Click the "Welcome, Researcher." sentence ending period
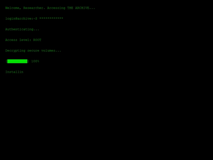213x160 pixels. click(x=44, y=9)
